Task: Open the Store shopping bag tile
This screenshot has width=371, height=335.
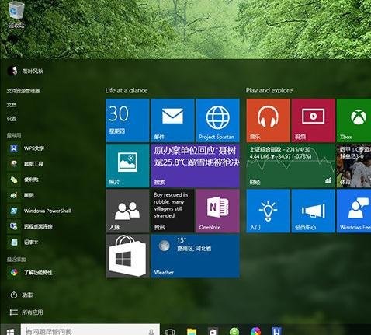Action: point(127,256)
